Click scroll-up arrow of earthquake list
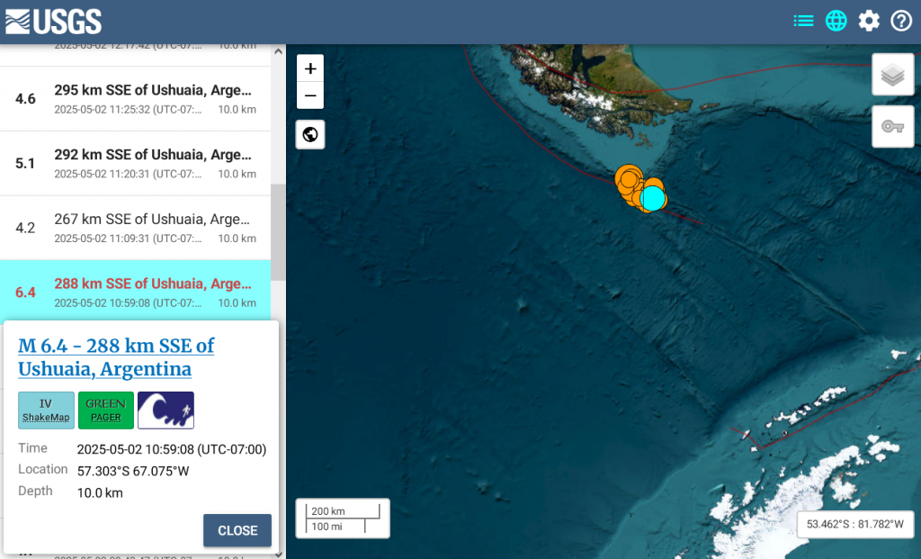This screenshot has height=559, width=921. [x=279, y=51]
